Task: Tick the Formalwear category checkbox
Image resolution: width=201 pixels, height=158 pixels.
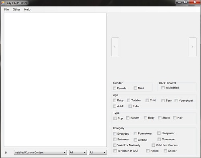Action: 135,133
